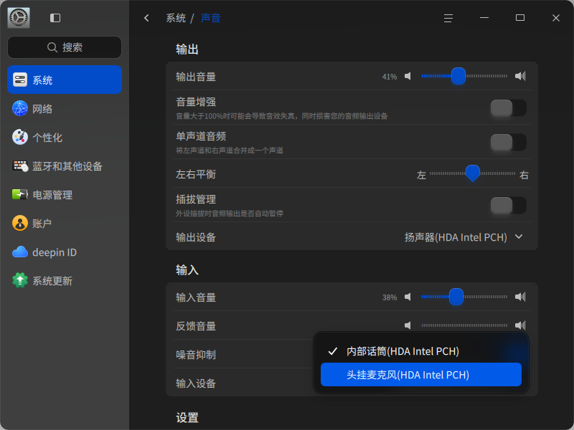Click the 声音 breadcrumb label
This screenshot has height=430, width=574.
210,18
